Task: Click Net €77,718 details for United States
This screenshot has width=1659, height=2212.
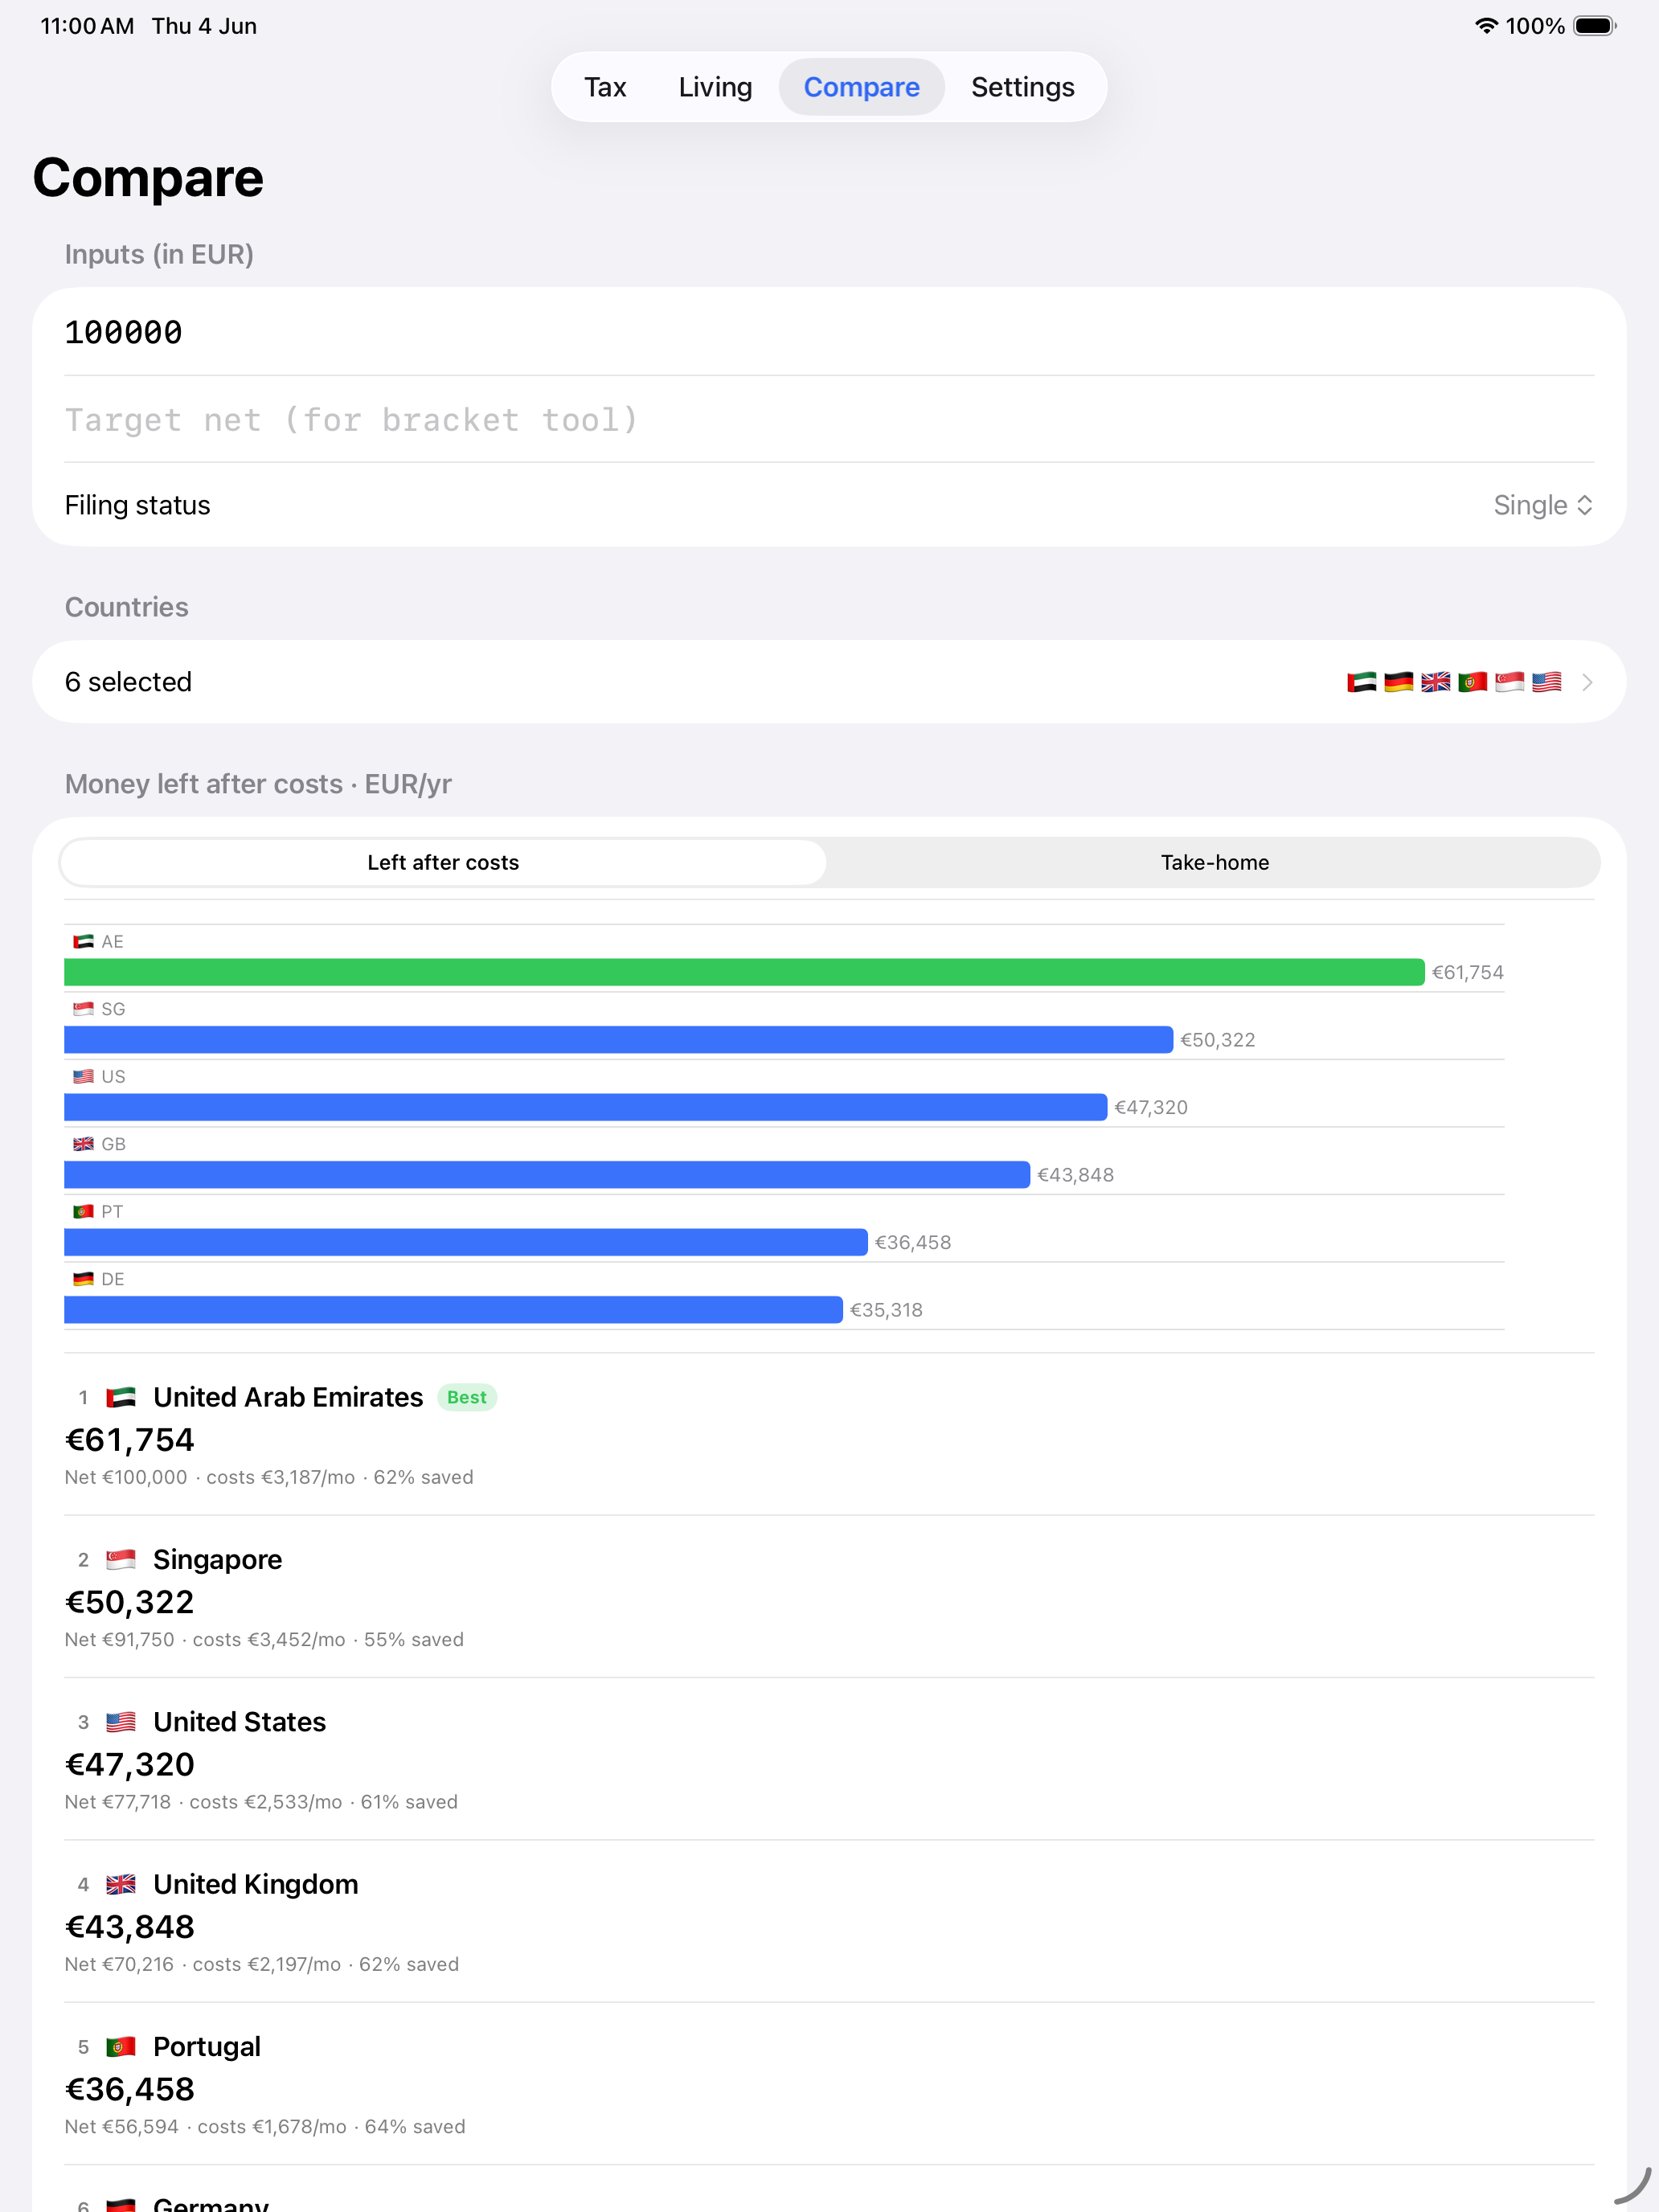Action: (261, 1802)
